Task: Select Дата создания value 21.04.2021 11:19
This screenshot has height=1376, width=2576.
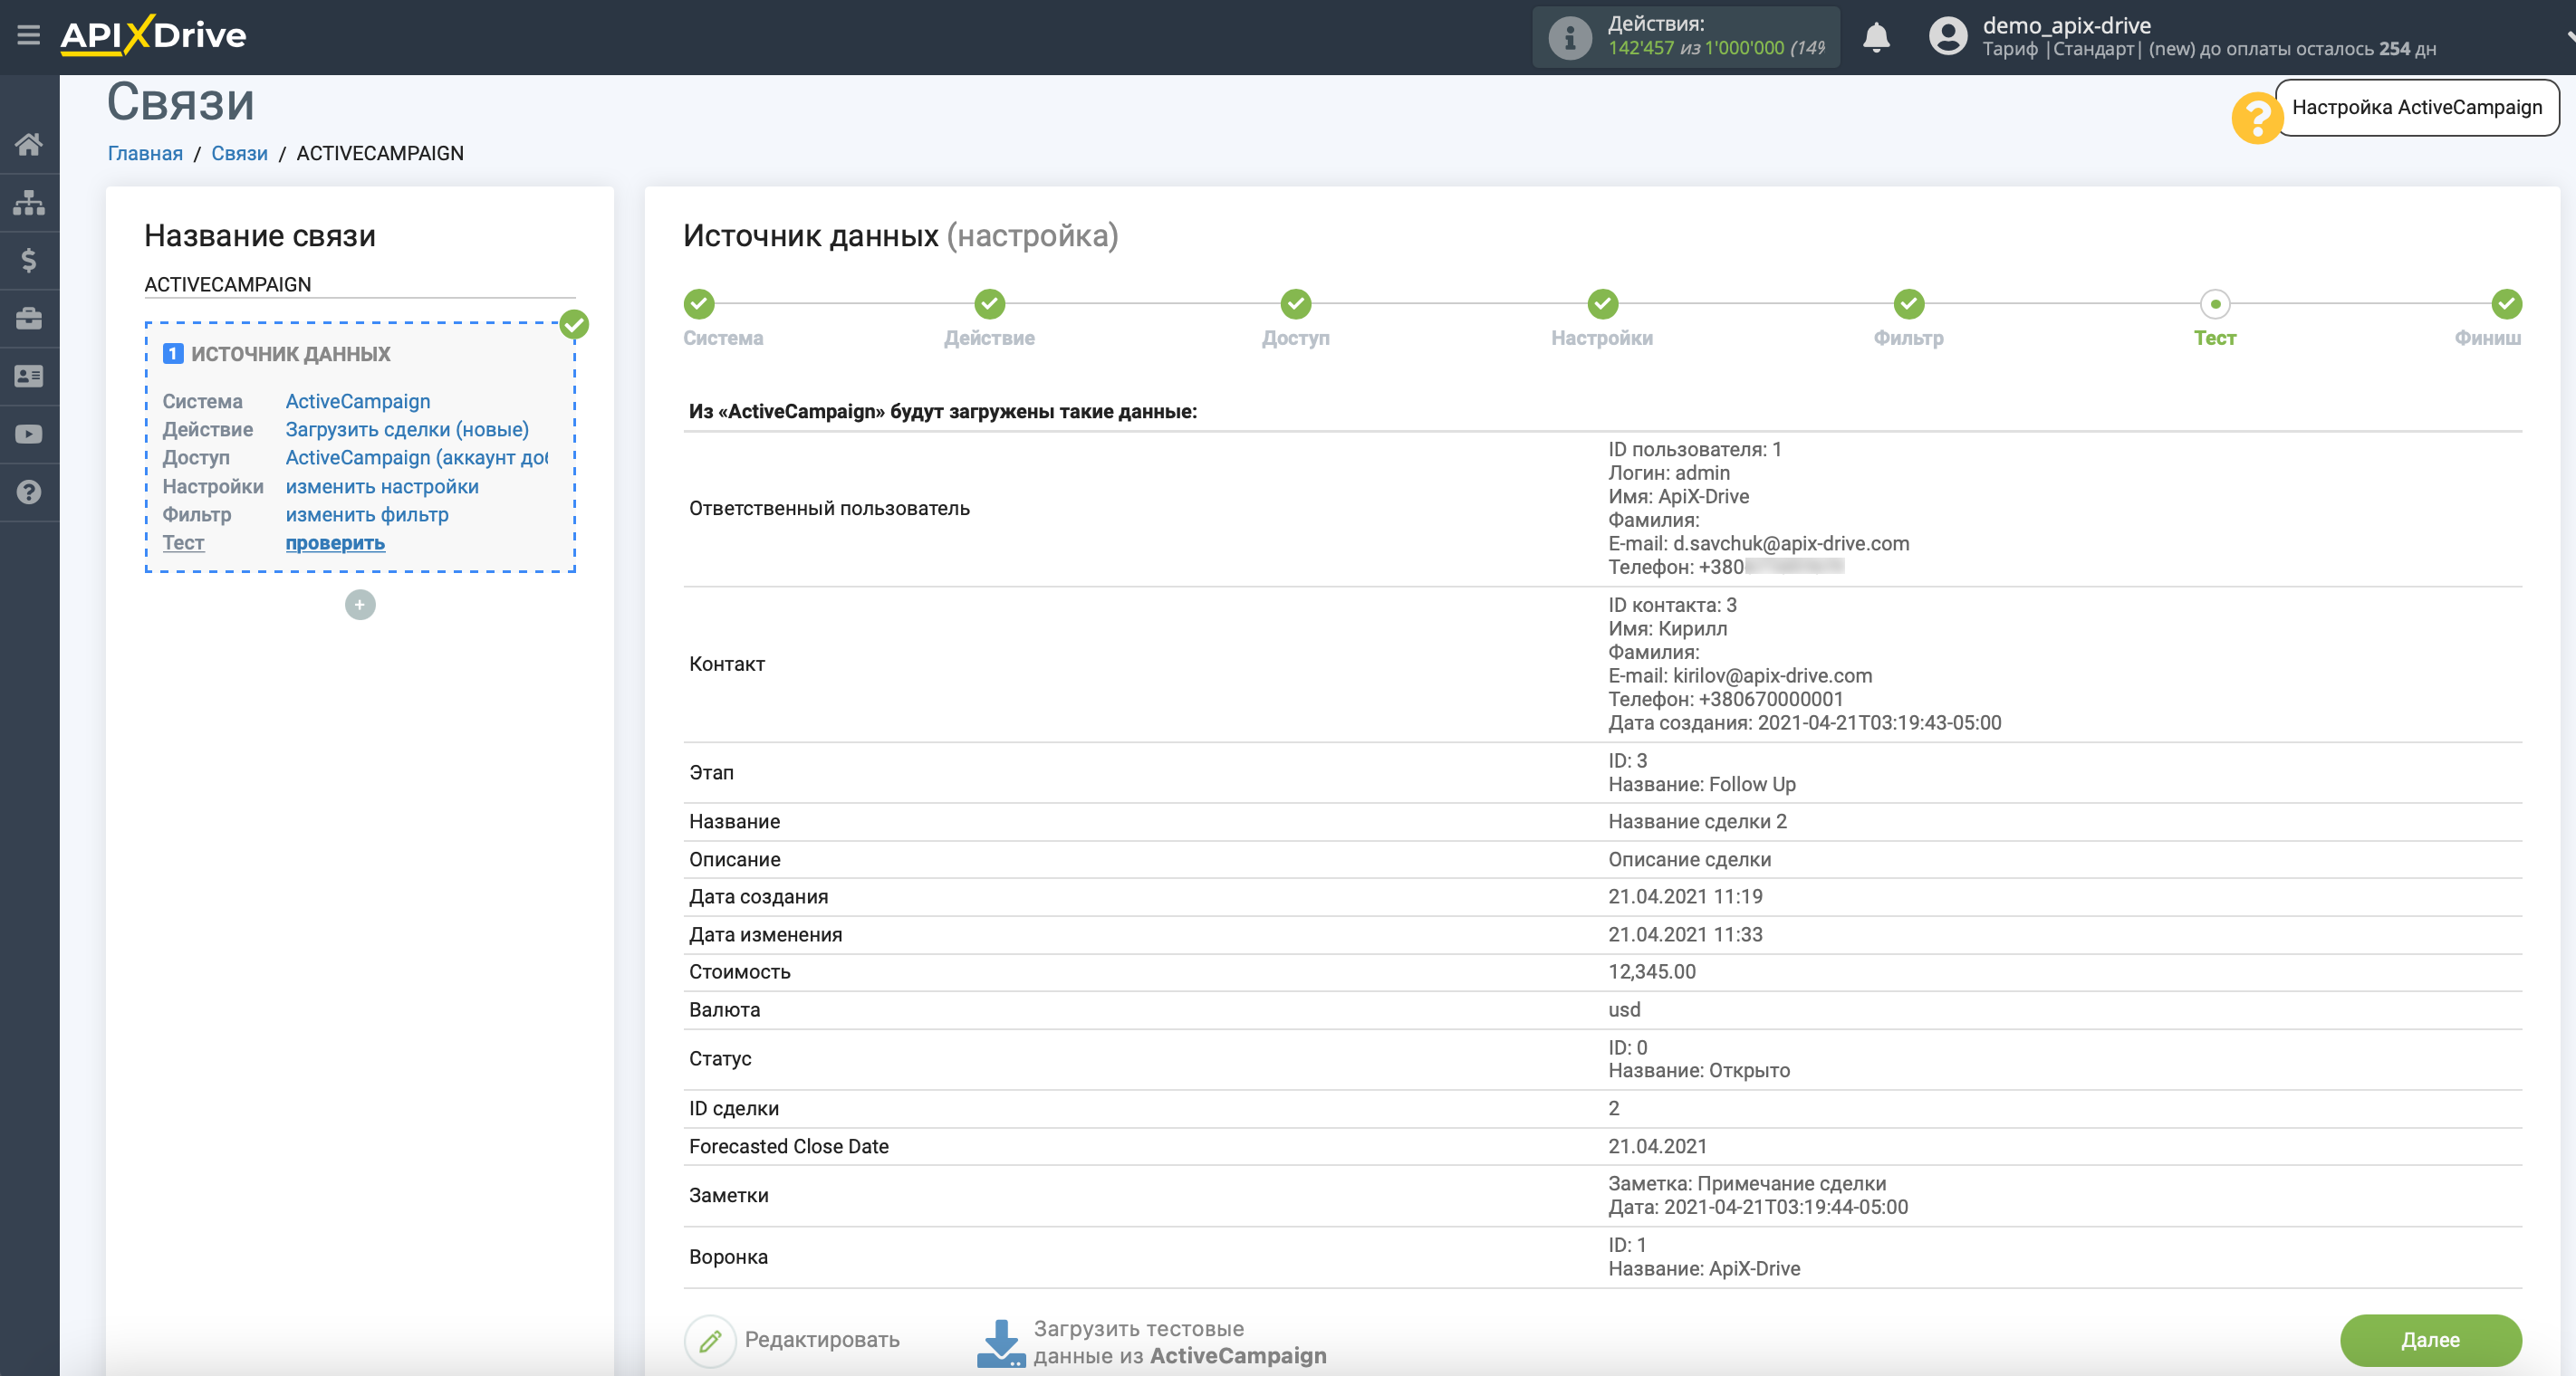Action: [x=1685, y=896]
